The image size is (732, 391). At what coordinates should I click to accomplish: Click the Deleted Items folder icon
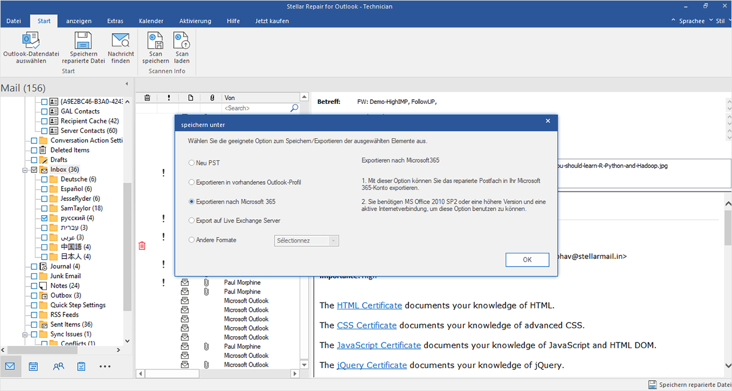pyautogui.click(x=44, y=150)
